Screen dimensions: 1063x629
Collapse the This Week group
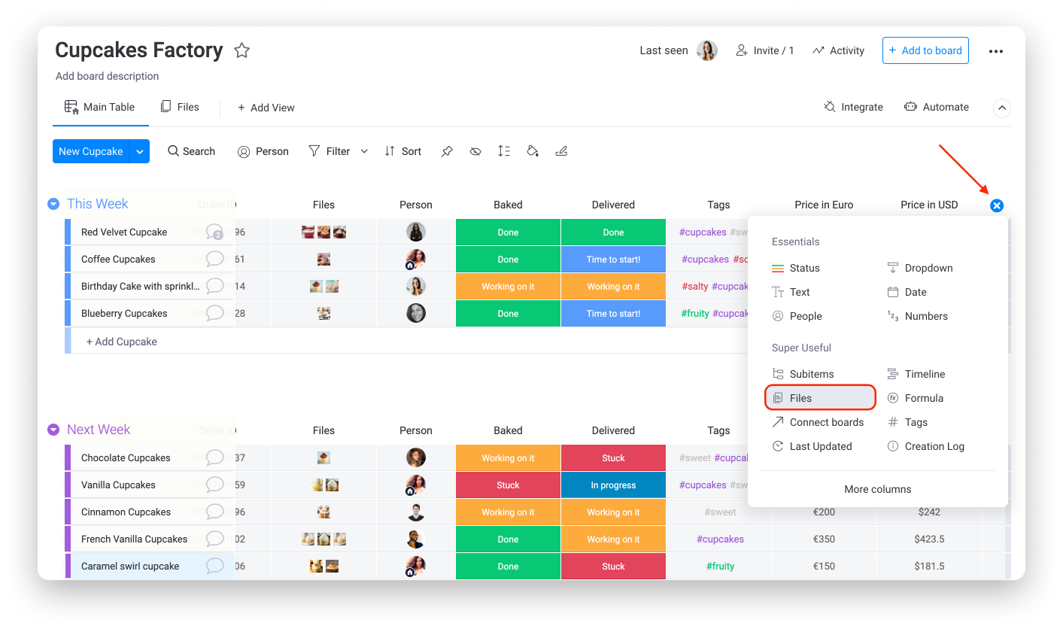pyautogui.click(x=53, y=204)
